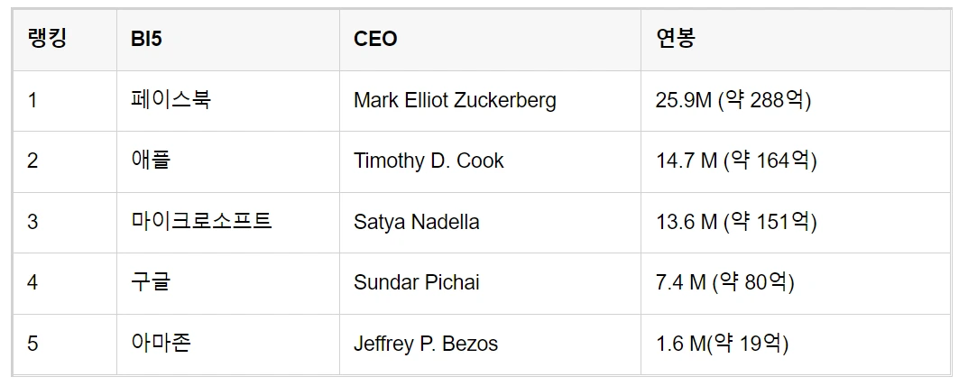The height and width of the screenshot is (386, 968).
Task: Click the 구글 company cell
Action: [151, 282]
